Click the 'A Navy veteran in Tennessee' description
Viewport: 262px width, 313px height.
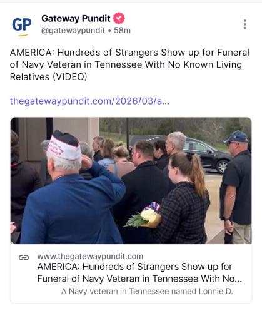[x=147, y=291]
